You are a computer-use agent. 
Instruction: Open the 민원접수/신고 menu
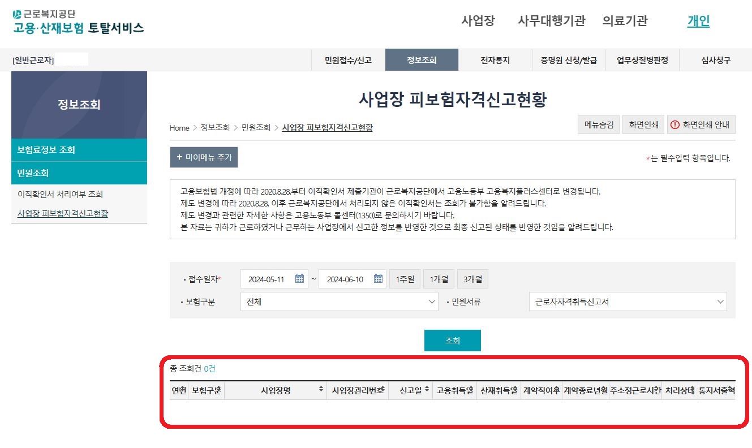click(347, 59)
